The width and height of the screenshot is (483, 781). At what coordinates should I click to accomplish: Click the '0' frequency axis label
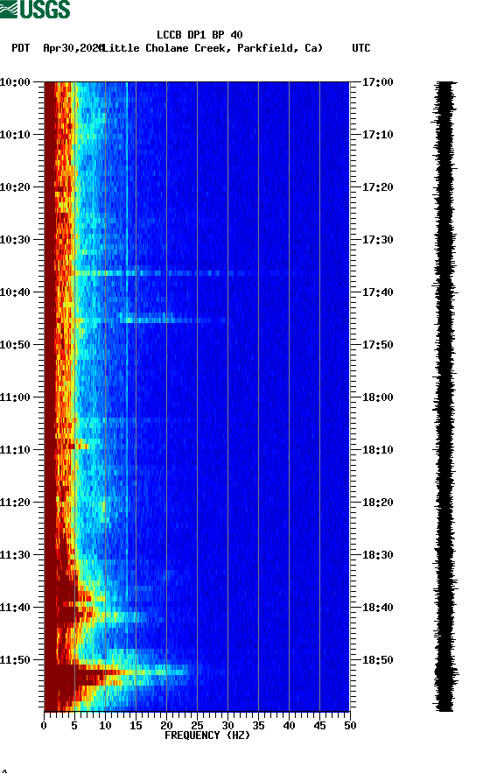coord(44,726)
